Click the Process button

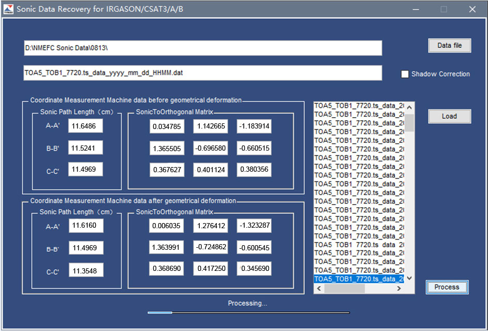tap(447, 287)
